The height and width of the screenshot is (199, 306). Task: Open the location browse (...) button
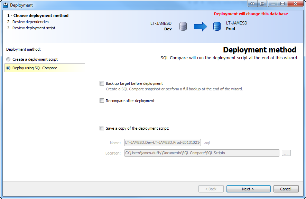pyautogui.click(x=286, y=153)
